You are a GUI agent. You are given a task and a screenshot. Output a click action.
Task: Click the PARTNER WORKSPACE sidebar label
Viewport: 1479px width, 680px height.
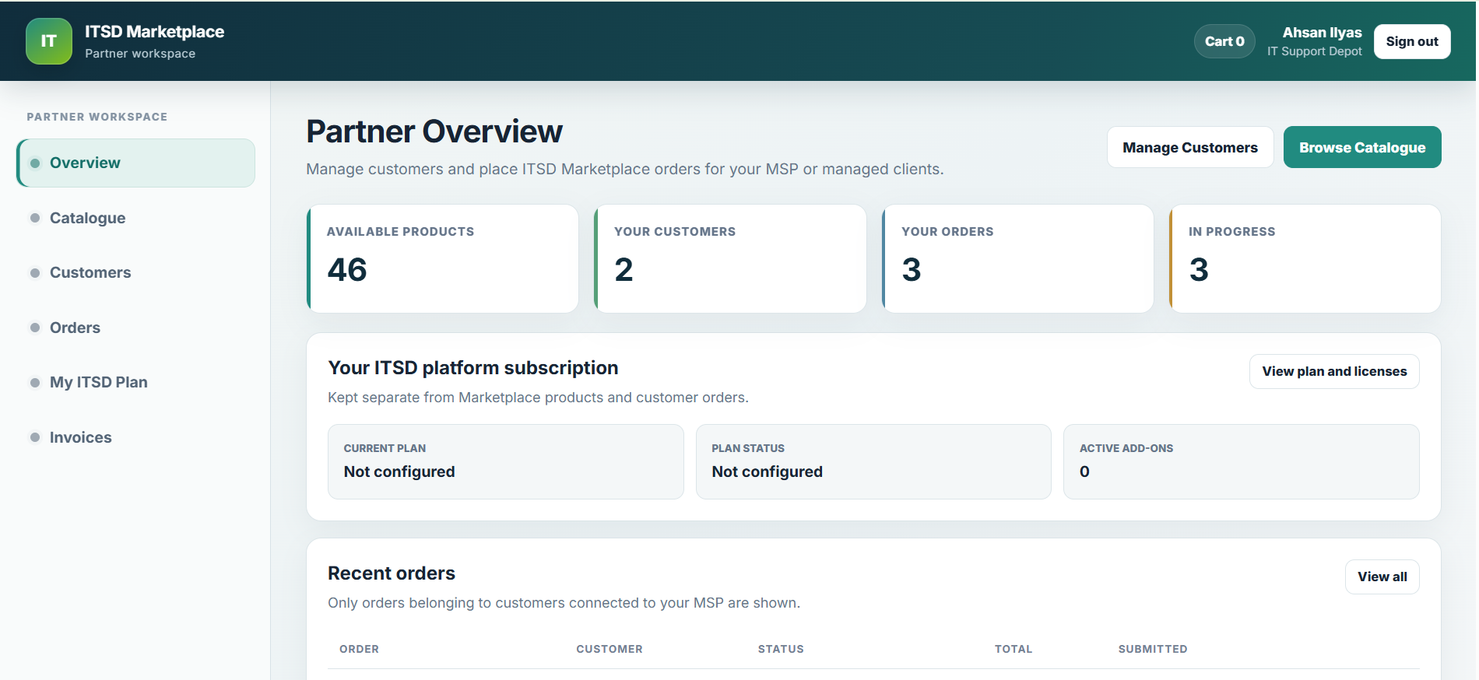click(97, 117)
